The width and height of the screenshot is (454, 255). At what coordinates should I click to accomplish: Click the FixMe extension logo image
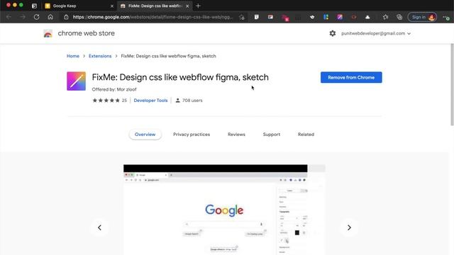click(x=76, y=81)
